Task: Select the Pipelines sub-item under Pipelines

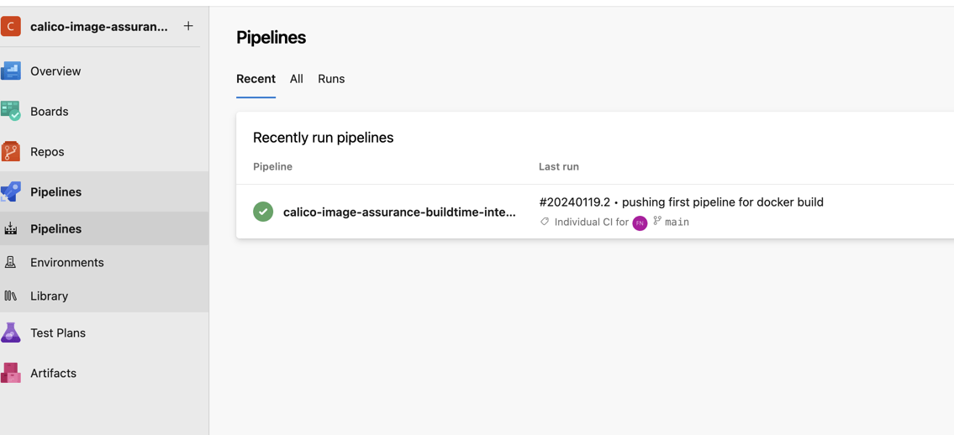Action: click(x=56, y=229)
